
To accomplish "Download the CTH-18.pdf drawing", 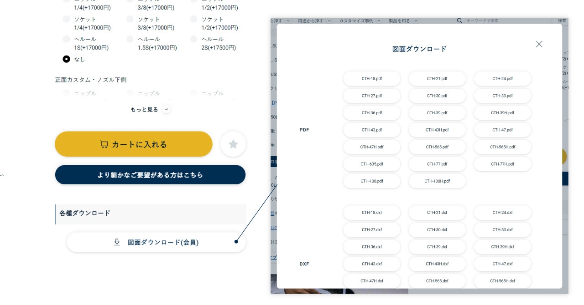I will [371, 79].
